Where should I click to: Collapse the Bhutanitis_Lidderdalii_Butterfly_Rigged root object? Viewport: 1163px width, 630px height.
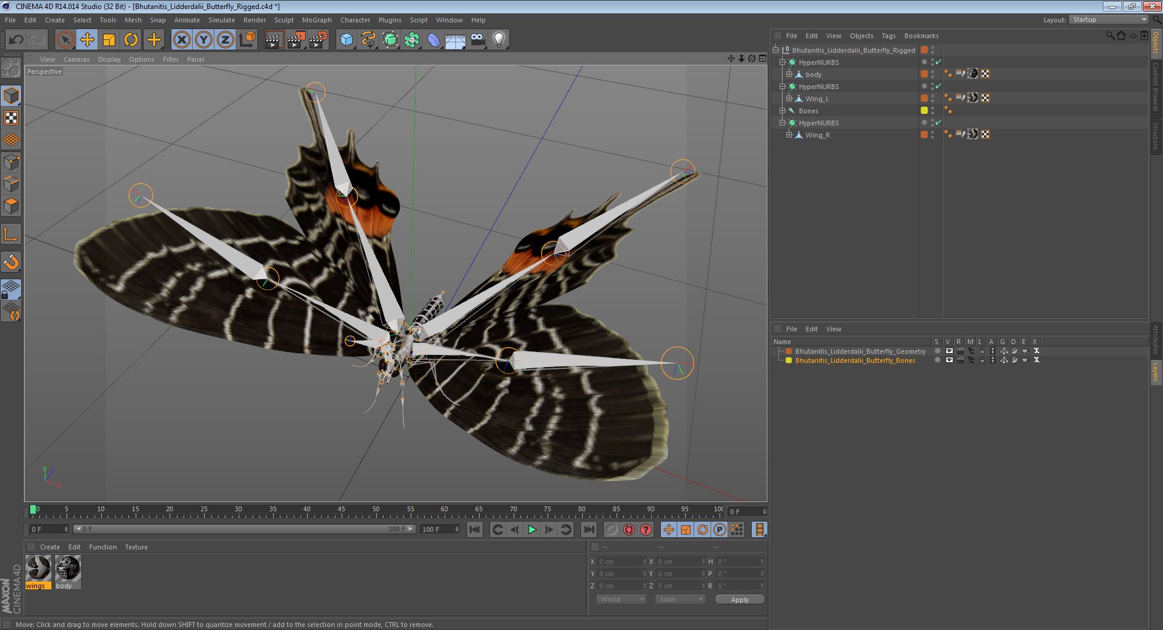[775, 50]
